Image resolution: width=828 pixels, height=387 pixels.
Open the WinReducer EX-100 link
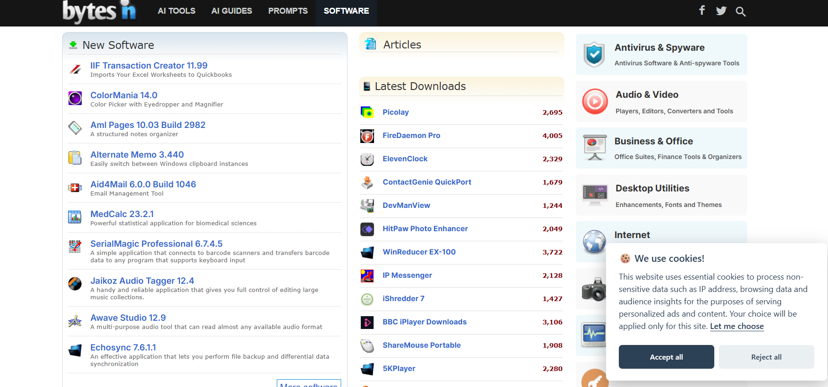click(x=419, y=252)
